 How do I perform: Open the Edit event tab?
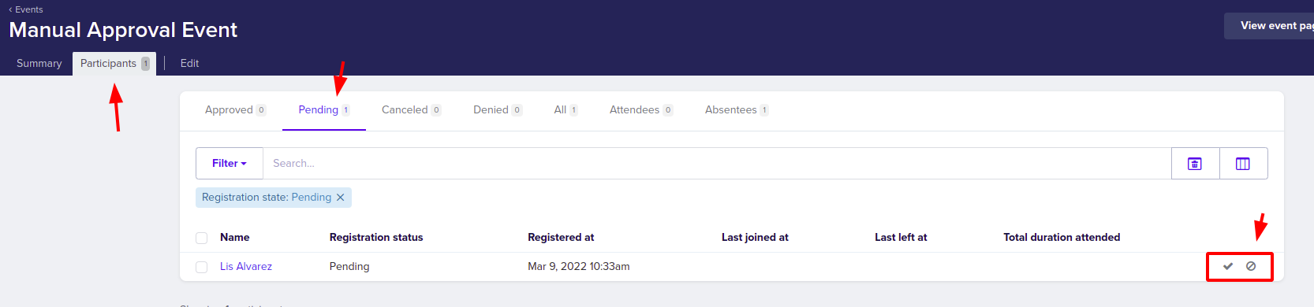click(189, 64)
